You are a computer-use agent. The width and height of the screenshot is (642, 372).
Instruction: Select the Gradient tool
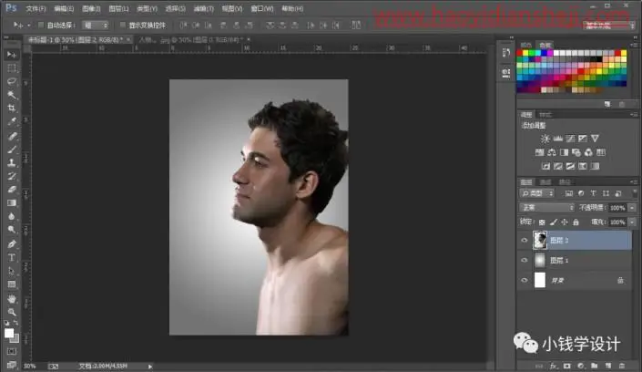click(12, 203)
